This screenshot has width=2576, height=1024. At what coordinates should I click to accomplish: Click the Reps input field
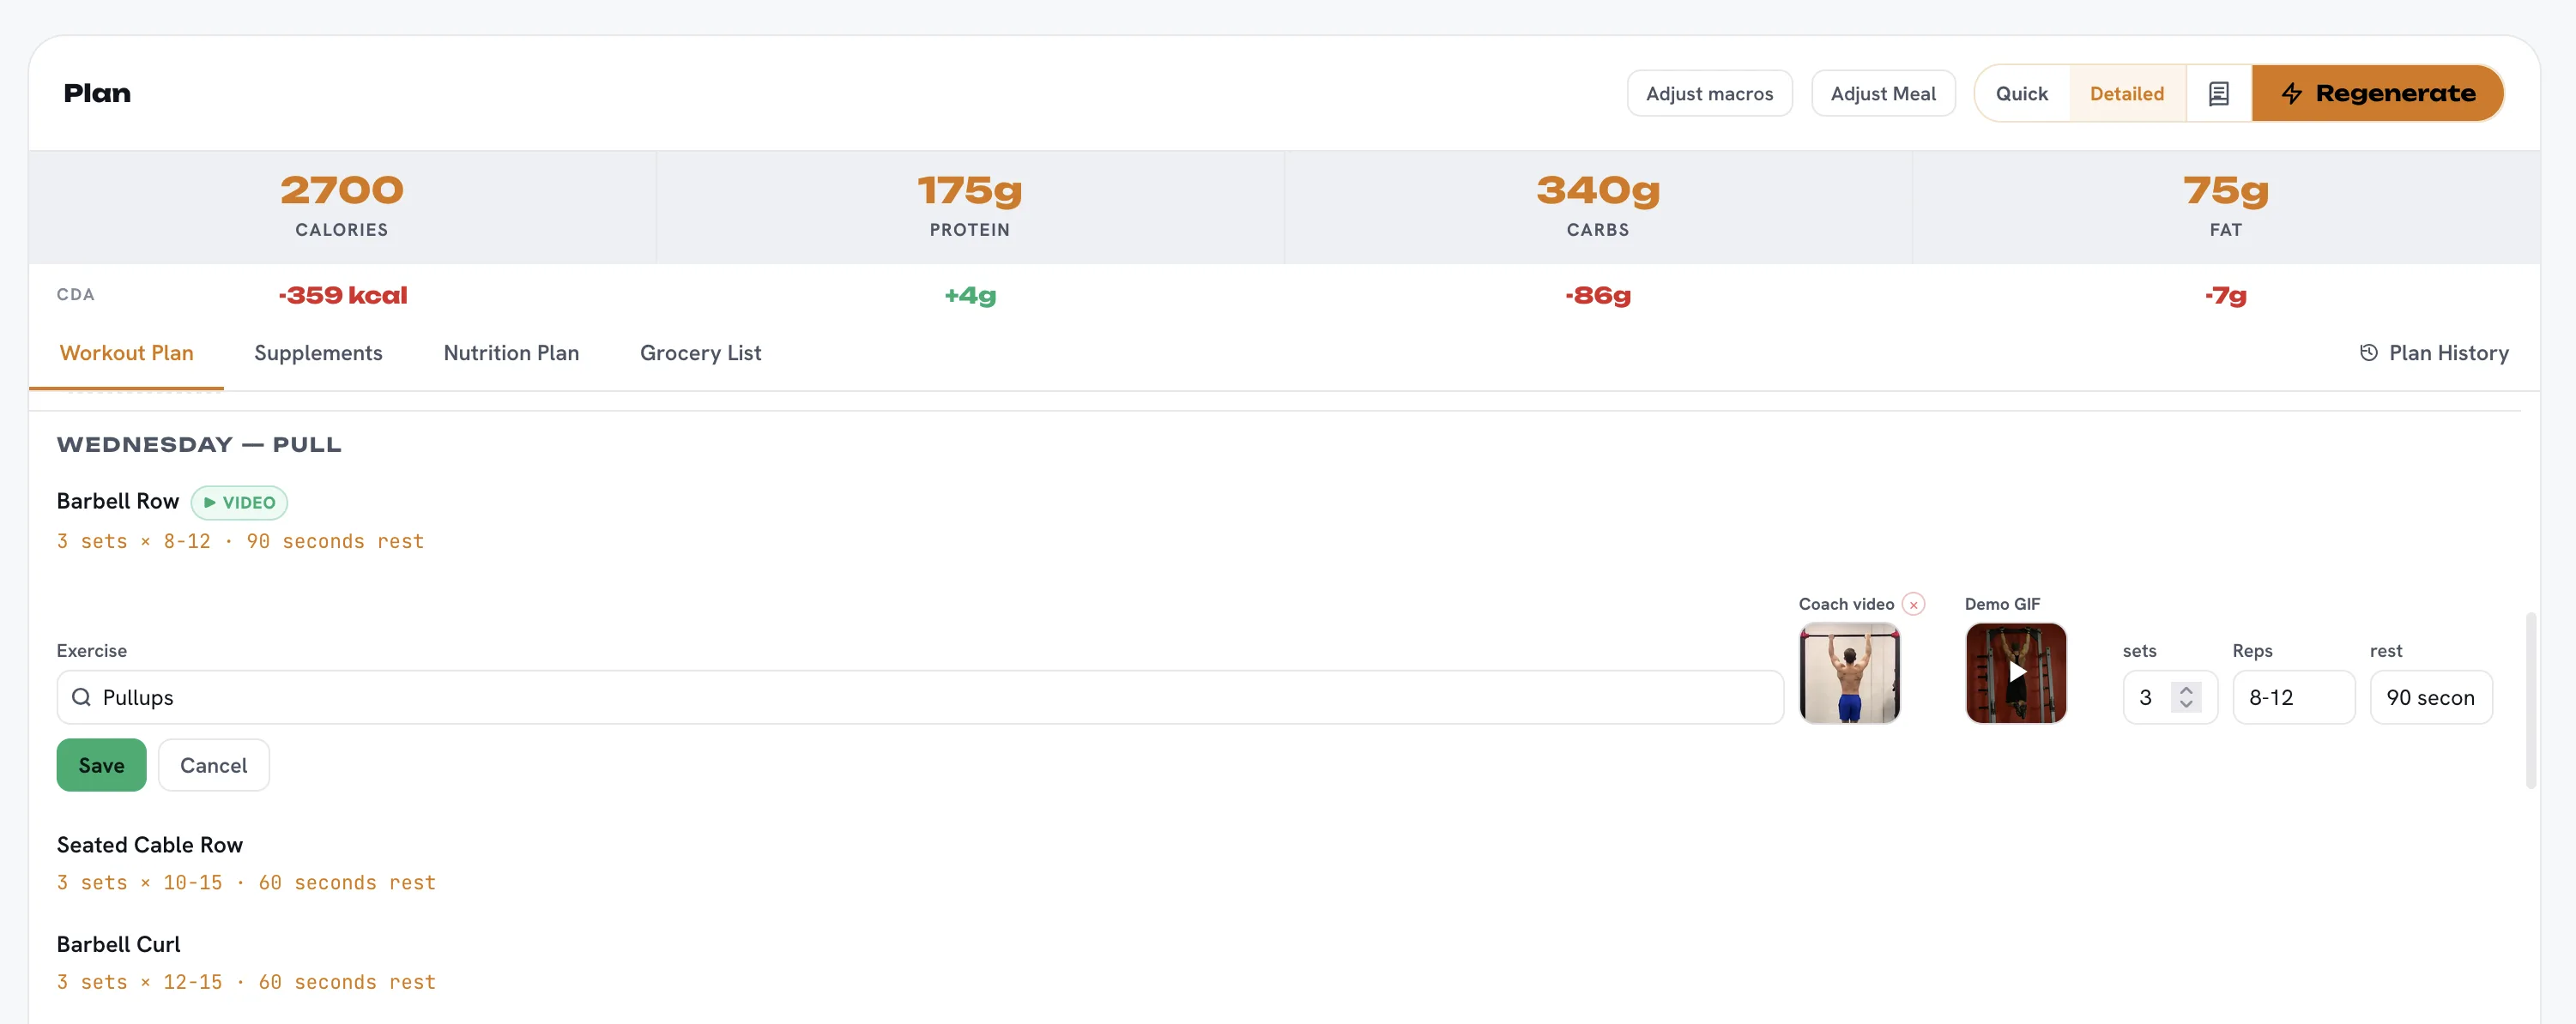click(2293, 697)
